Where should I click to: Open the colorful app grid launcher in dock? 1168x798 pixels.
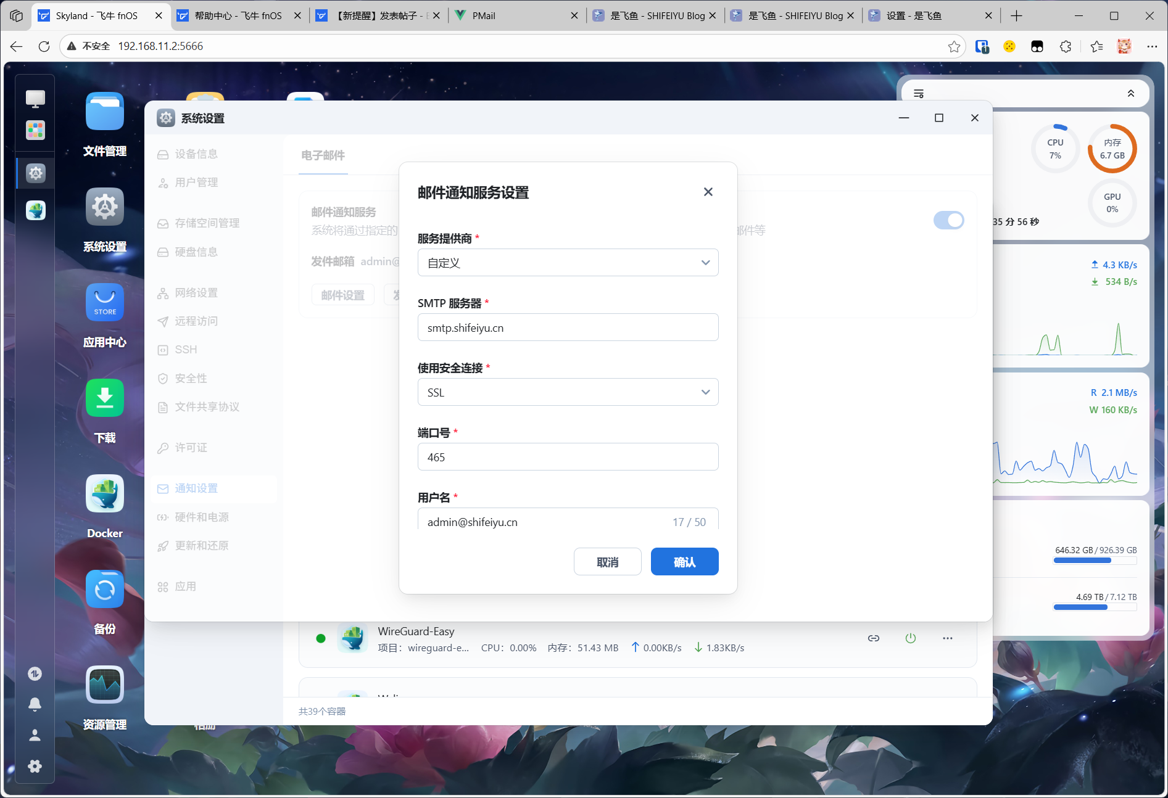coord(35,130)
